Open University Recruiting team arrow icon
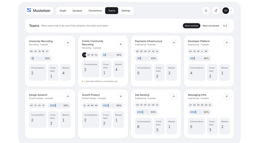 click(x=67, y=43)
